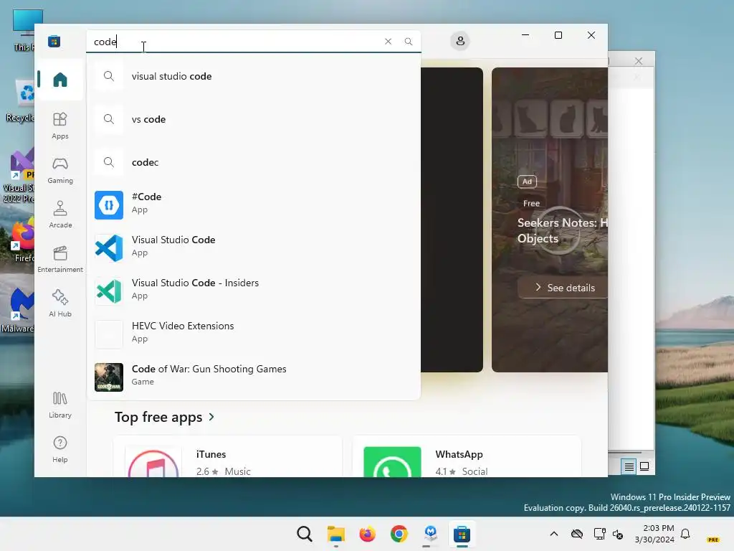Image resolution: width=734 pixels, height=551 pixels.
Task: Open File Explorer from the taskbar
Action: (335, 534)
